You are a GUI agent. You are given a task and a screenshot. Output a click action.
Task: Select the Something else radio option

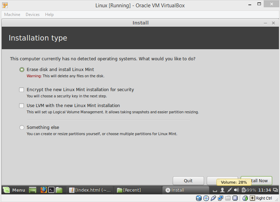(x=22, y=128)
